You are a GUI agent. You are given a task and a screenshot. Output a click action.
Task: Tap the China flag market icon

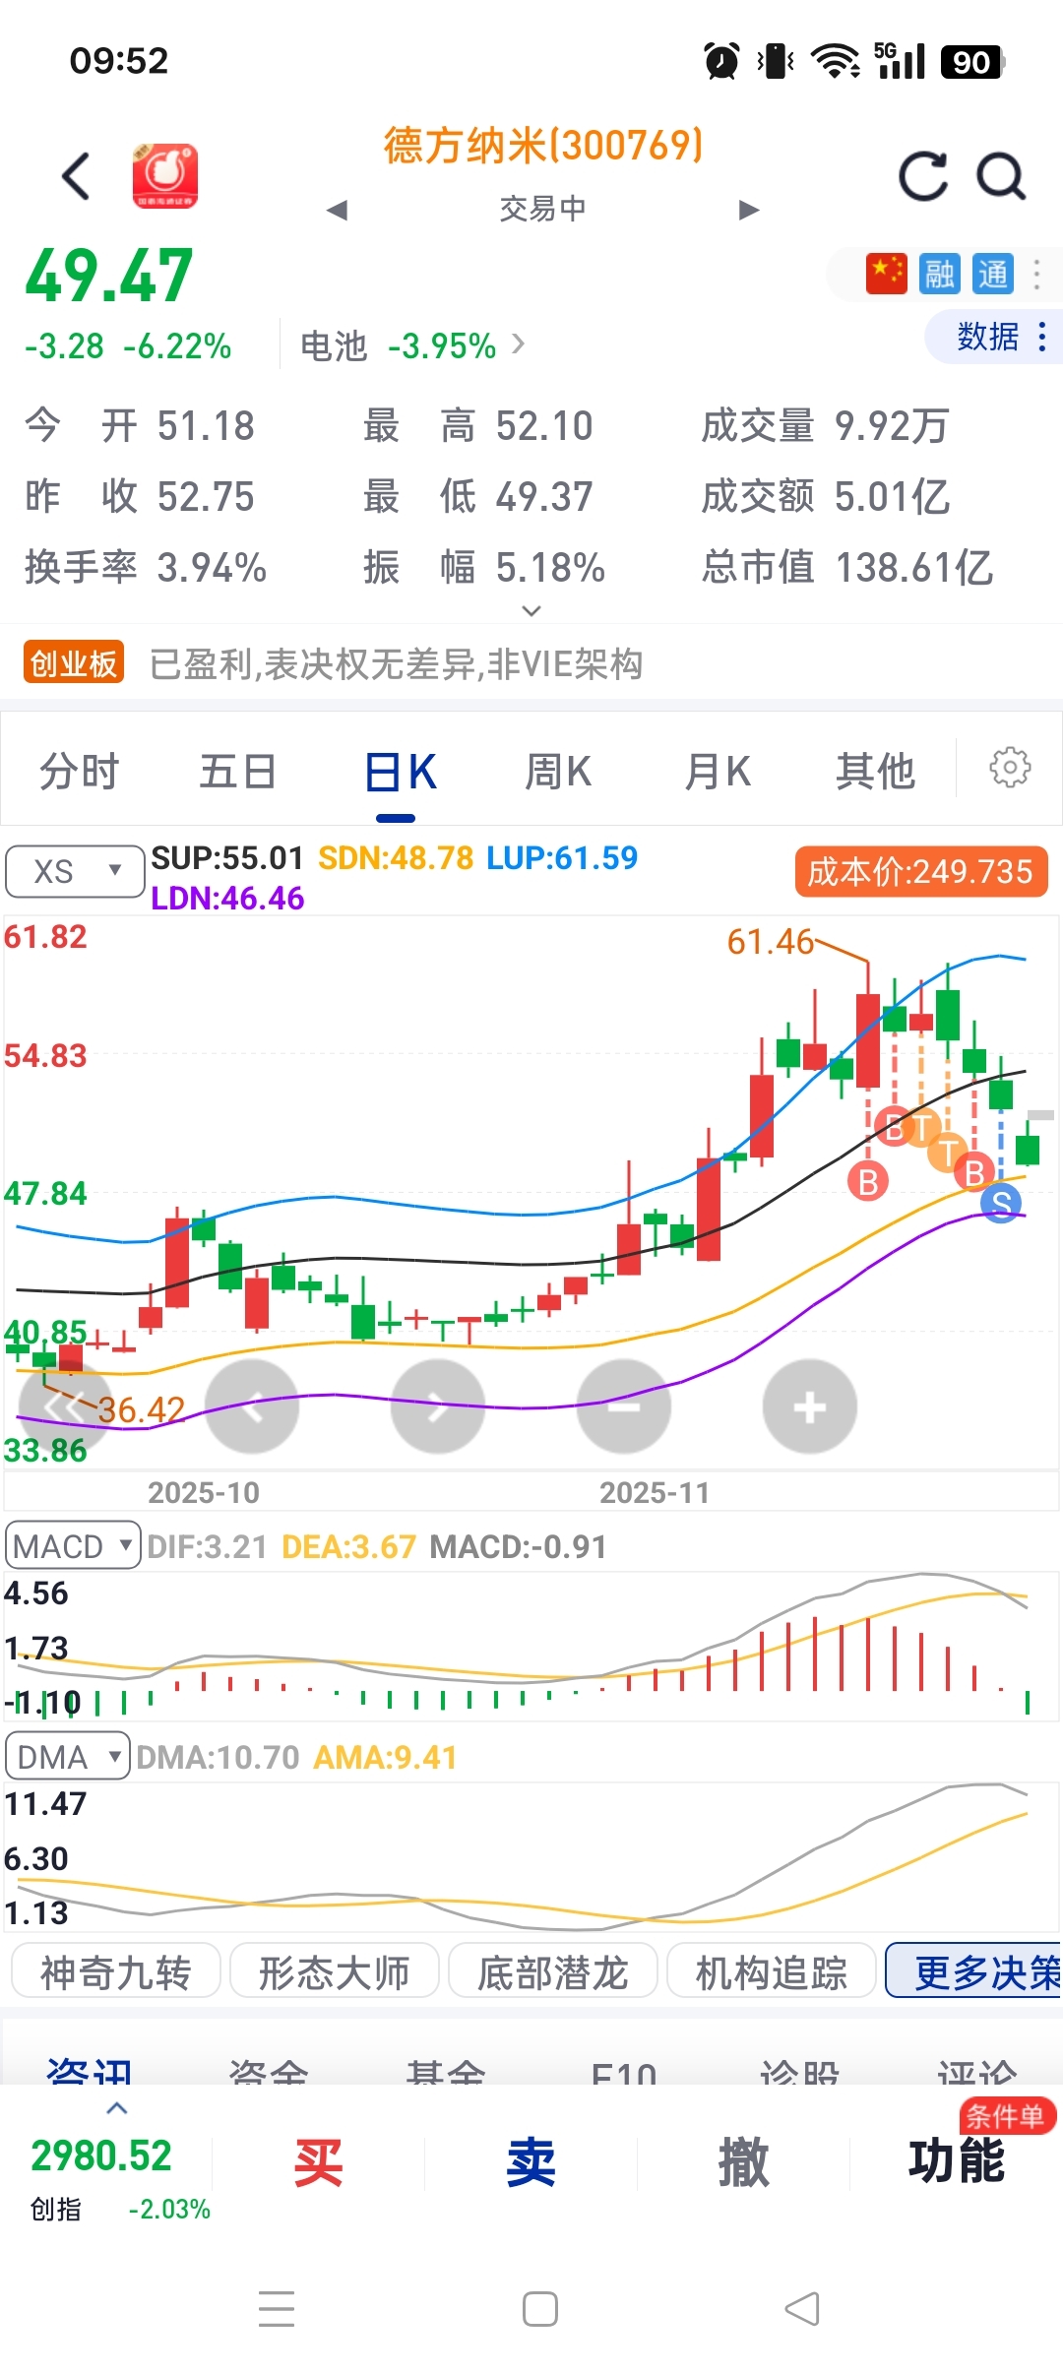(886, 274)
